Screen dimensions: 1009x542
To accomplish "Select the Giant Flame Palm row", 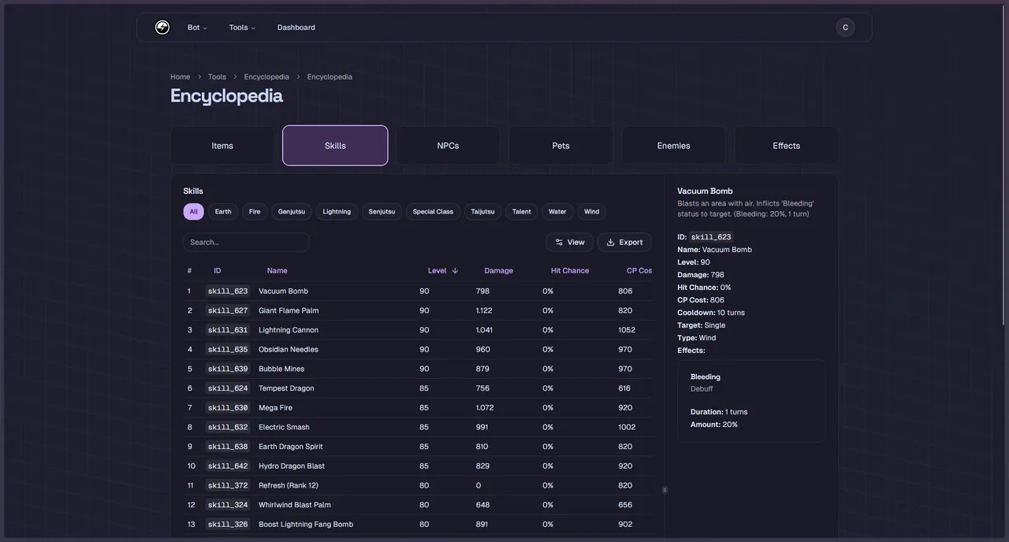I will [418, 310].
